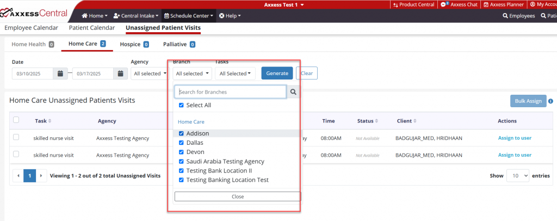Sort by Task column arrows

[x=49, y=121]
